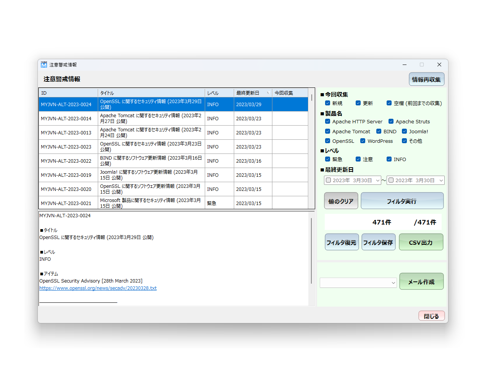
Task: Toggle the 新規 checkbox
Action: [x=327, y=103]
